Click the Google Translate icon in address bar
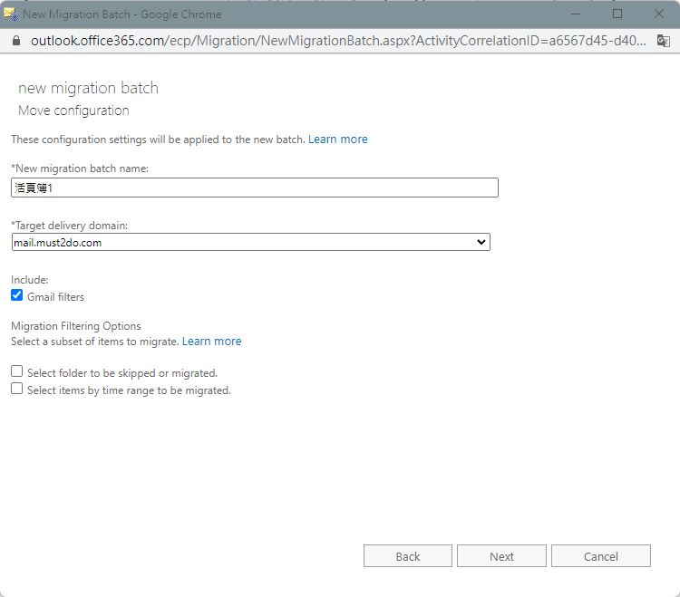 pyautogui.click(x=663, y=41)
